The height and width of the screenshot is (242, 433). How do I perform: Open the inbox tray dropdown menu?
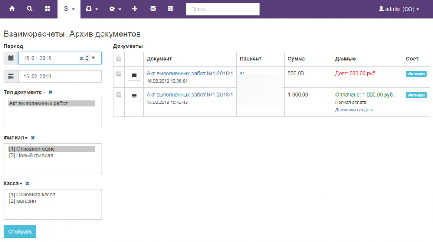point(92,9)
